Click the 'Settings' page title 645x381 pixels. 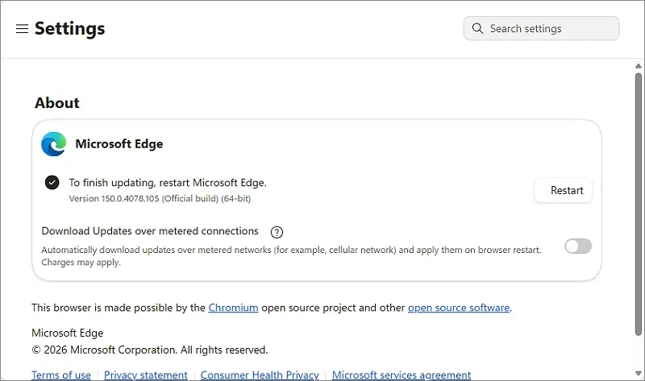click(x=70, y=29)
